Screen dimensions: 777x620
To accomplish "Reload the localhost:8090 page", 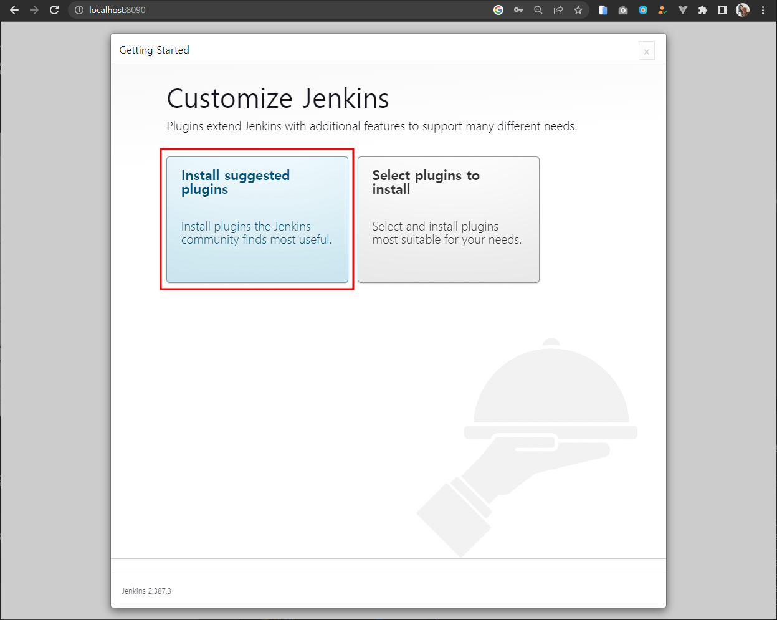I will pyautogui.click(x=54, y=10).
